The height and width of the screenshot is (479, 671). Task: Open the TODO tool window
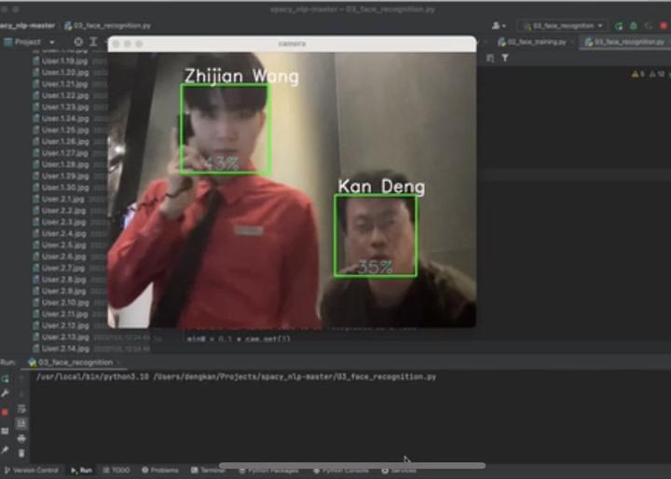(x=116, y=471)
